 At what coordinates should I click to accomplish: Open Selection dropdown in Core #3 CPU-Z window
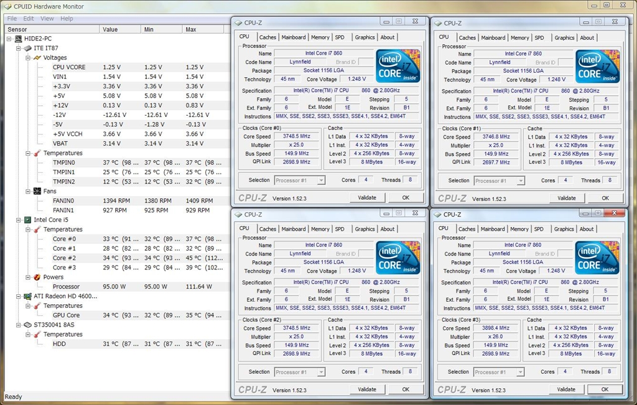coord(499,372)
